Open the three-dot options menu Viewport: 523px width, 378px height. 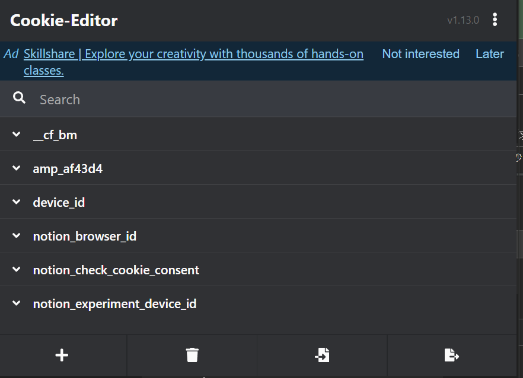click(x=495, y=20)
